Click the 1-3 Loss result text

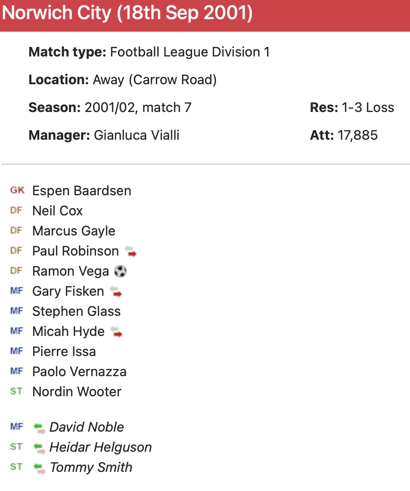point(368,108)
